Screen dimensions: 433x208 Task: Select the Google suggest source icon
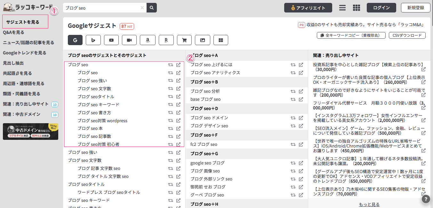click(x=75, y=40)
